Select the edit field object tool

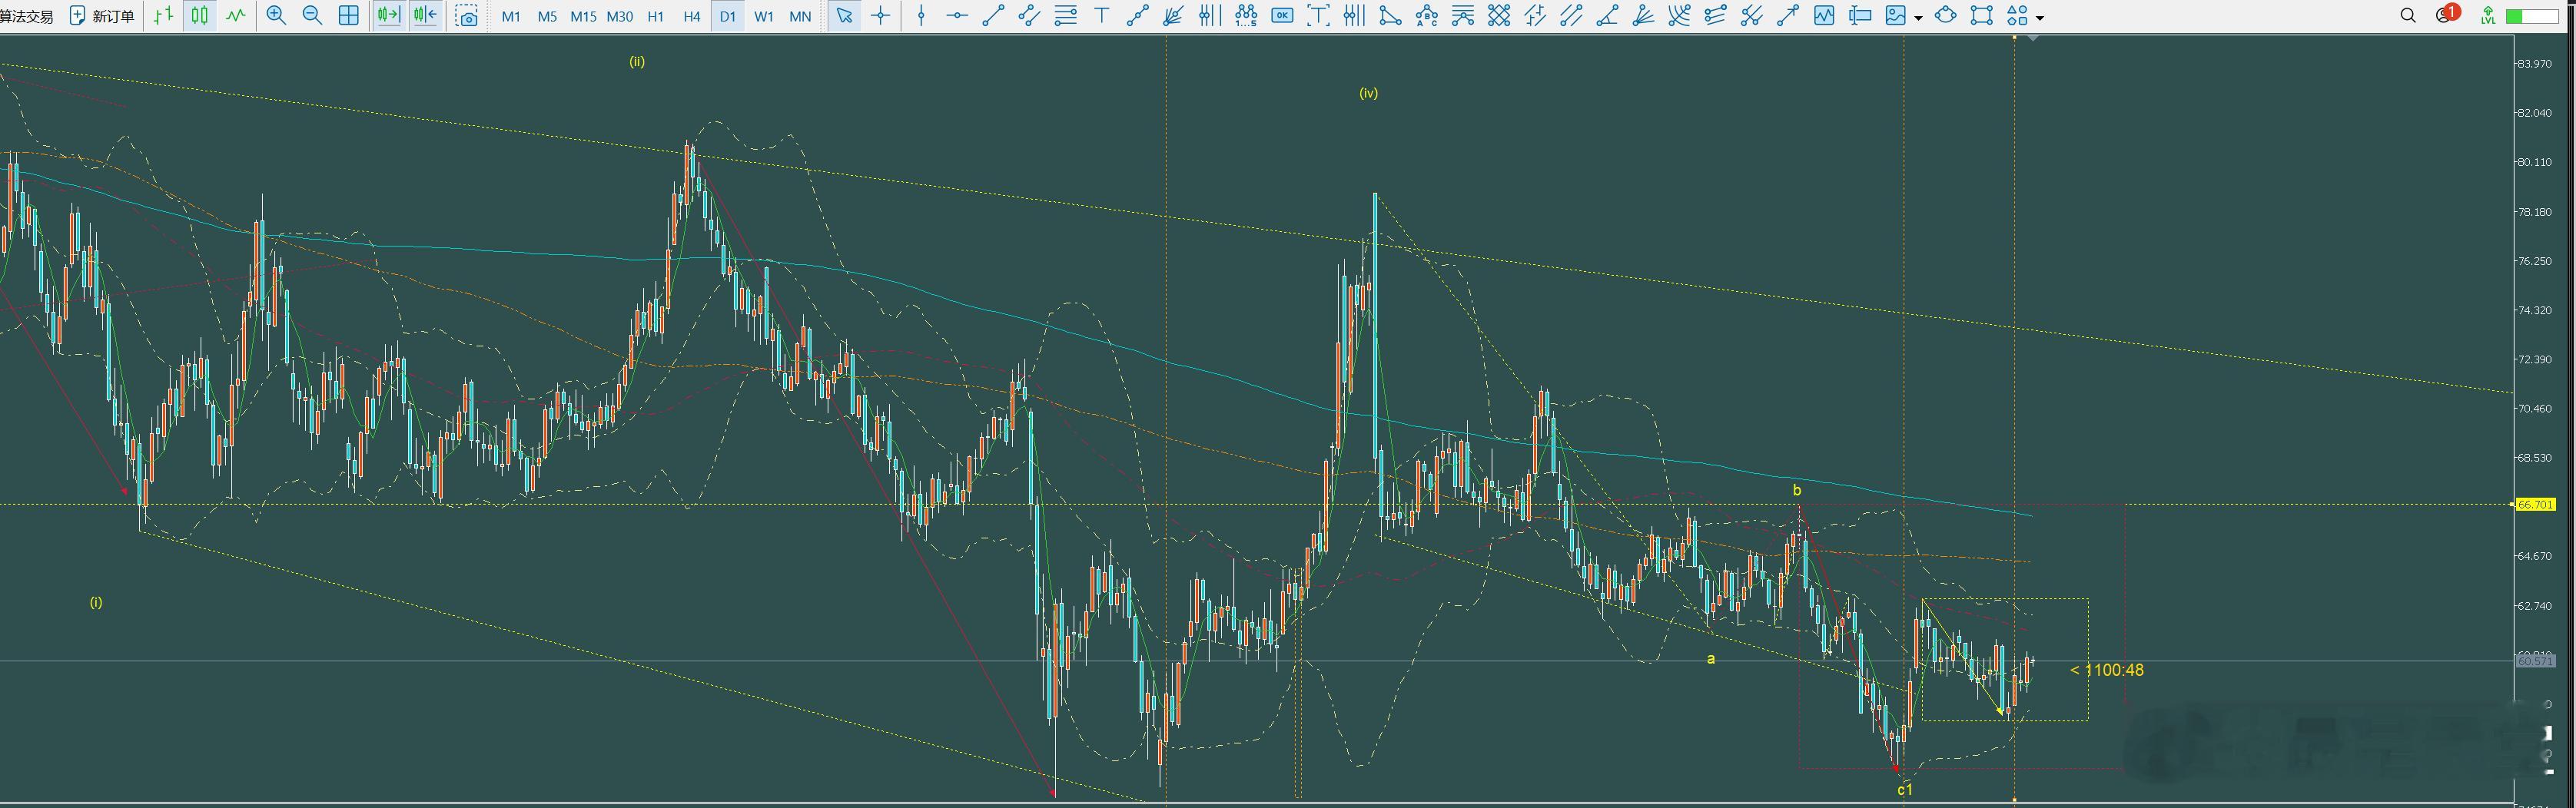(1860, 16)
